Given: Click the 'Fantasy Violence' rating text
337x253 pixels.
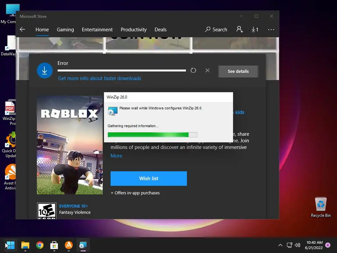Looking at the screenshot, I should click(75, 212).
